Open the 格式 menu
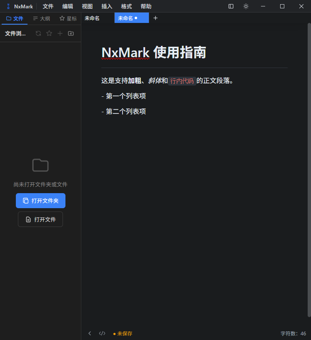Viewport: 311px width, 340px height. click(126, 6)
